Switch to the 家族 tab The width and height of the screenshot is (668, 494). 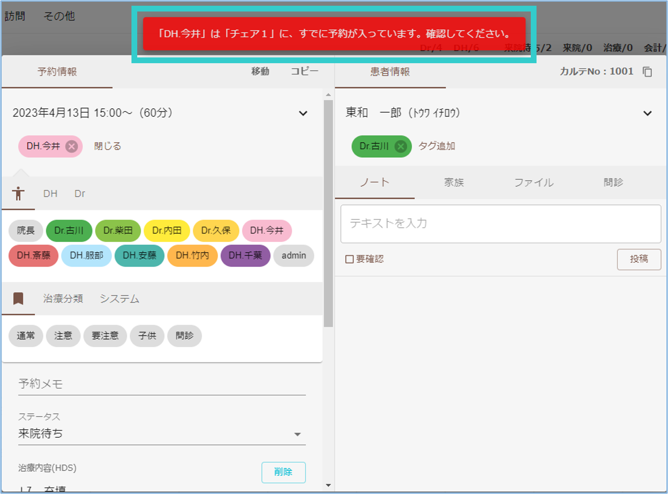coord(454,183)
